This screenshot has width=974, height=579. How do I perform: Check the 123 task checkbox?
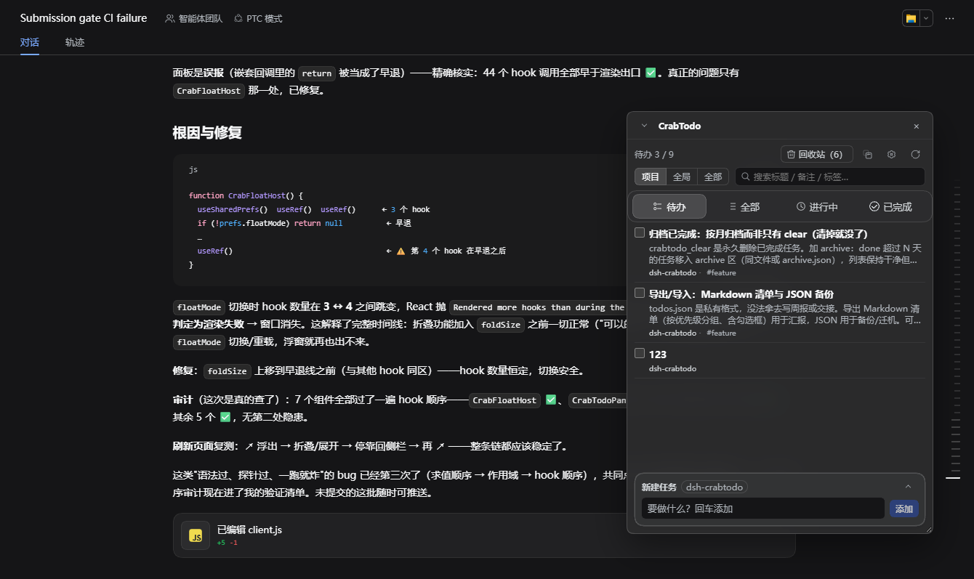(x=640, y=353)
